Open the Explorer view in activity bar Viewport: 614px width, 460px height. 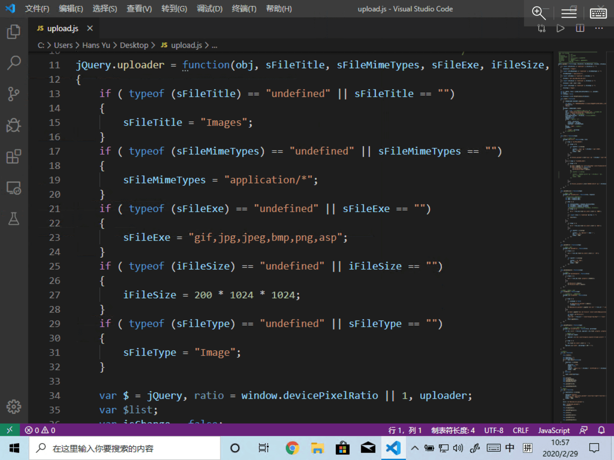(x=13, y=32)
